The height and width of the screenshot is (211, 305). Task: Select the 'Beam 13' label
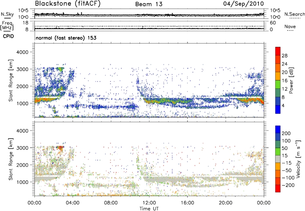[x=149, y=4]
